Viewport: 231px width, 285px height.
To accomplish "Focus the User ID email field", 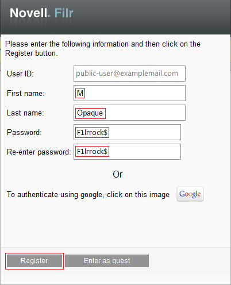I will (129, 74).
